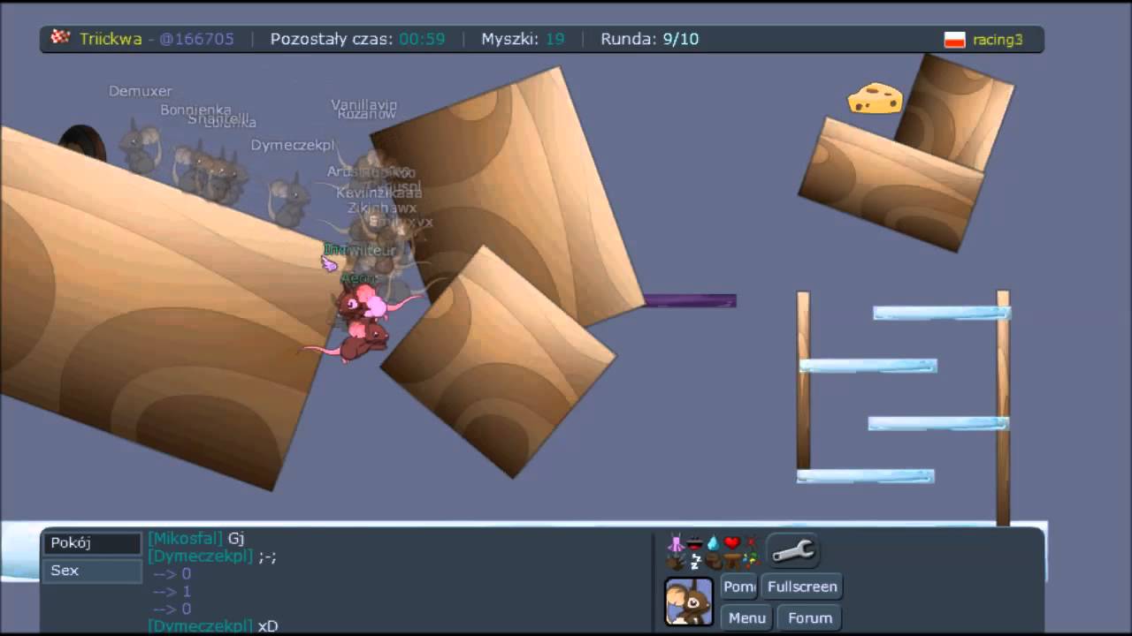Select the red angry burst emote
Screen dimensions: 1132x636
[x=752, y=541]
